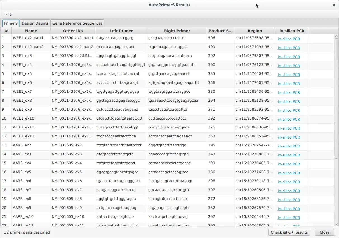Click the Check isPCR Results button

289,232
